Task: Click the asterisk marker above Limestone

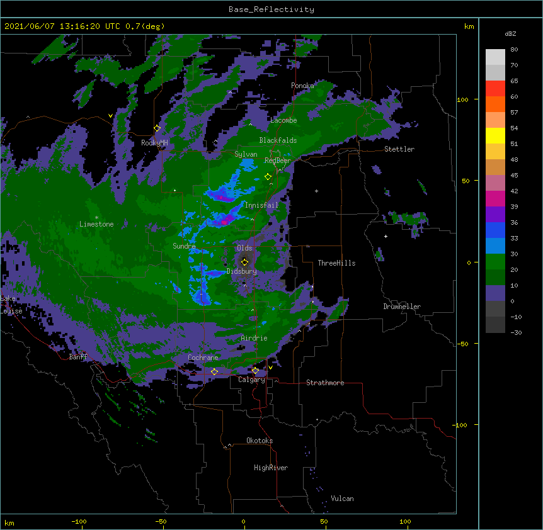Action: 96,218
